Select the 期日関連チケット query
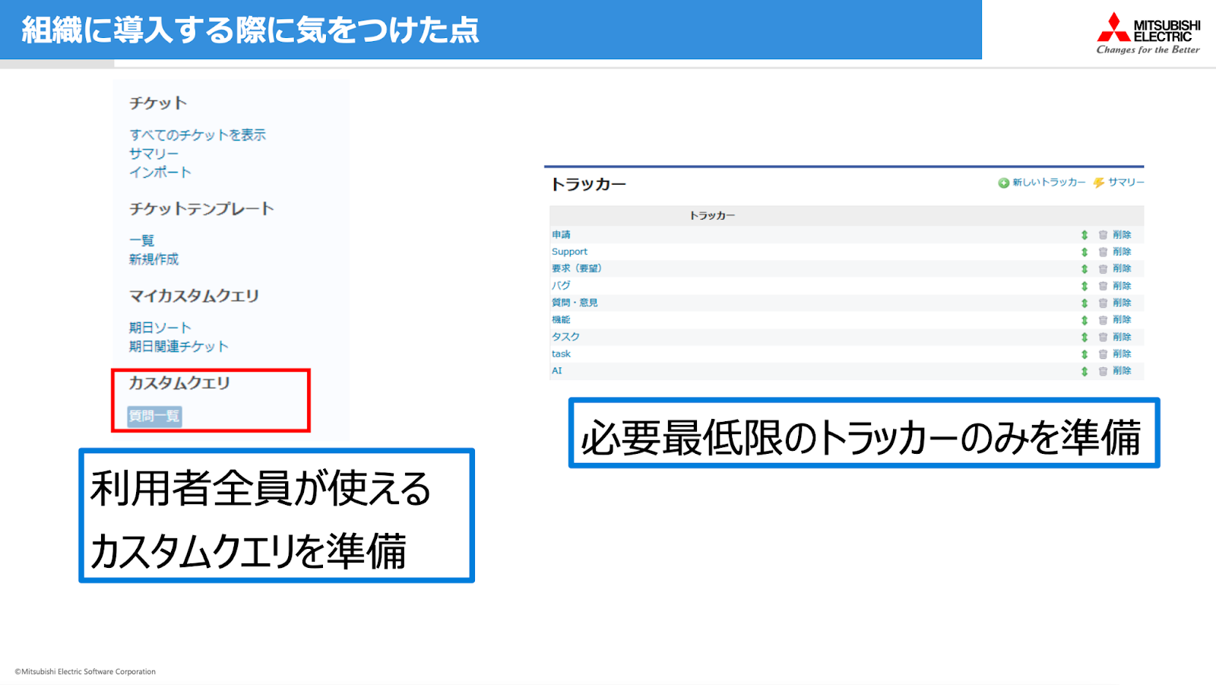Viewport: 1216px width, 685px height. point(179,347)
